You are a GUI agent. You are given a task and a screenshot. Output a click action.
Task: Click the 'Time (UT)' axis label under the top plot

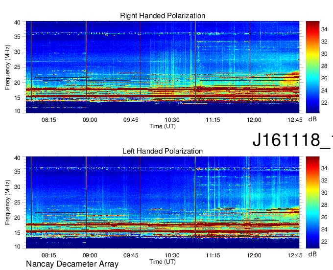pos(163,126)
